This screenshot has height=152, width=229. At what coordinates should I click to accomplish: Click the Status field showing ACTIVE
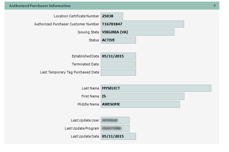click(x=118, y=40)
